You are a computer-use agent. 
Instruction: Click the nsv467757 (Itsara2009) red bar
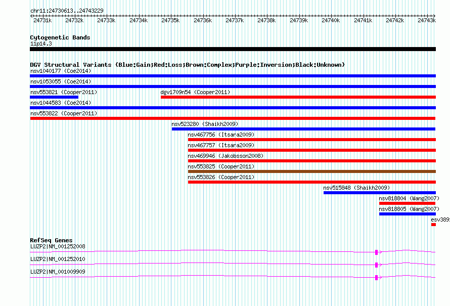(312, 150)
